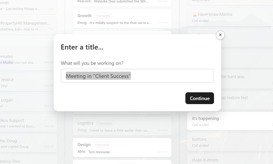Close the Enter a title dialog
The height and width of the screenshot is (164, 273).
220,35
